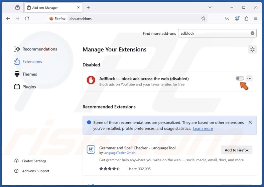Bookmark this page with star icon

[x=203, y=19]
